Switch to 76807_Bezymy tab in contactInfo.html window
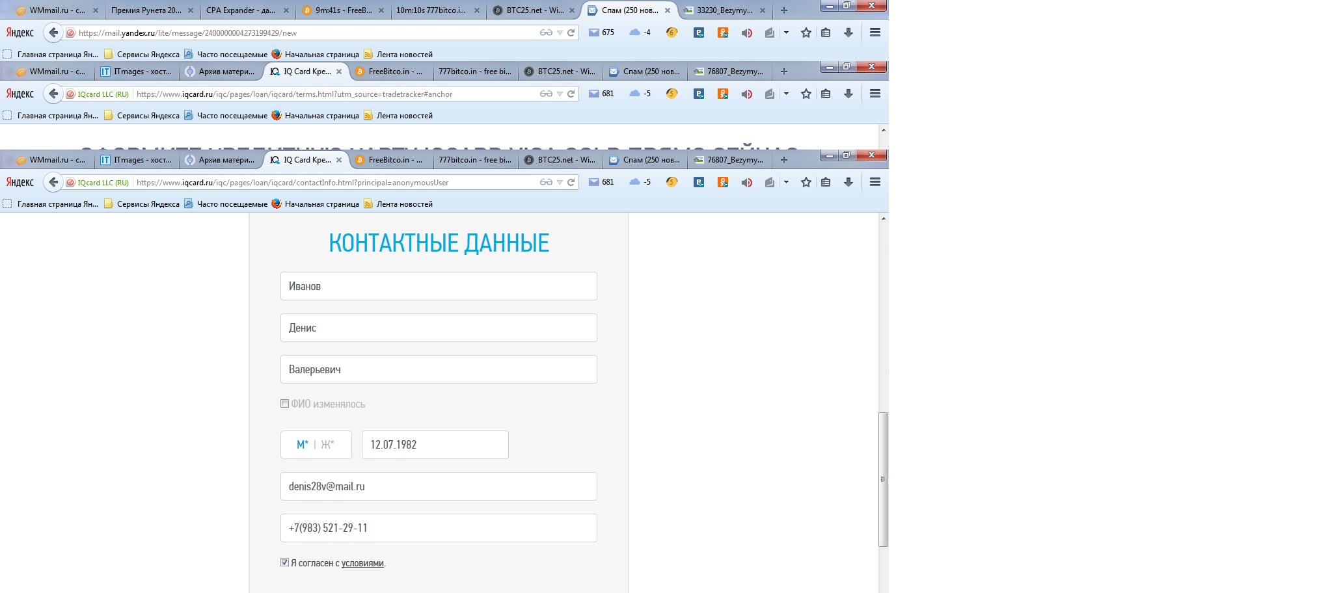This screenshot has width=1330, height=593. coord(729,160)
